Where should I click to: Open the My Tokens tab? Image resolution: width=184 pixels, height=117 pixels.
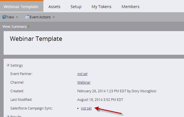[101, 6]
